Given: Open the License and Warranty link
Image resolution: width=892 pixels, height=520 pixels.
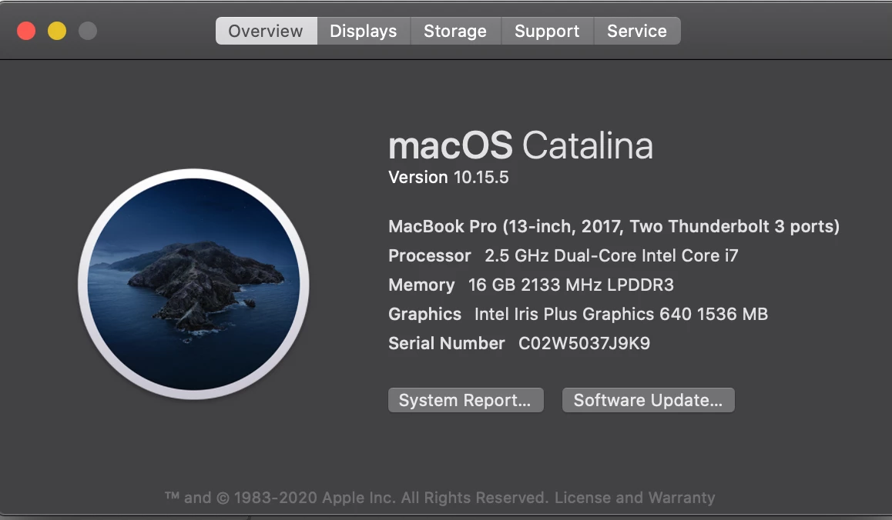Looking at the screenshot, I should 635,498.
